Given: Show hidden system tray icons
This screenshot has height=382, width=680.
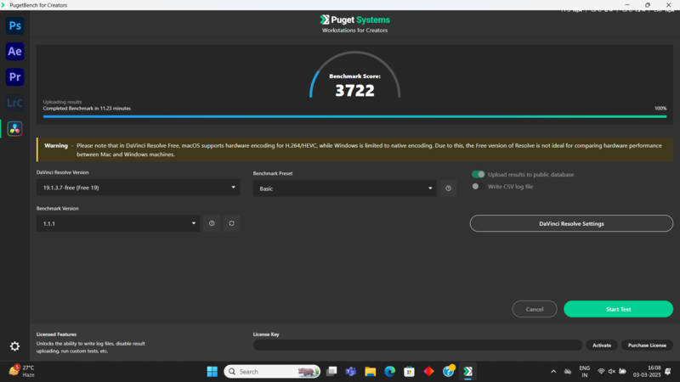Looking at the screenshot, I should point(553,372).
